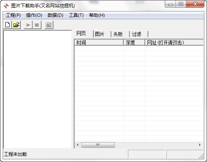Switch to the 图片 tab
The image size is (207, 162).
click(102, 34)
